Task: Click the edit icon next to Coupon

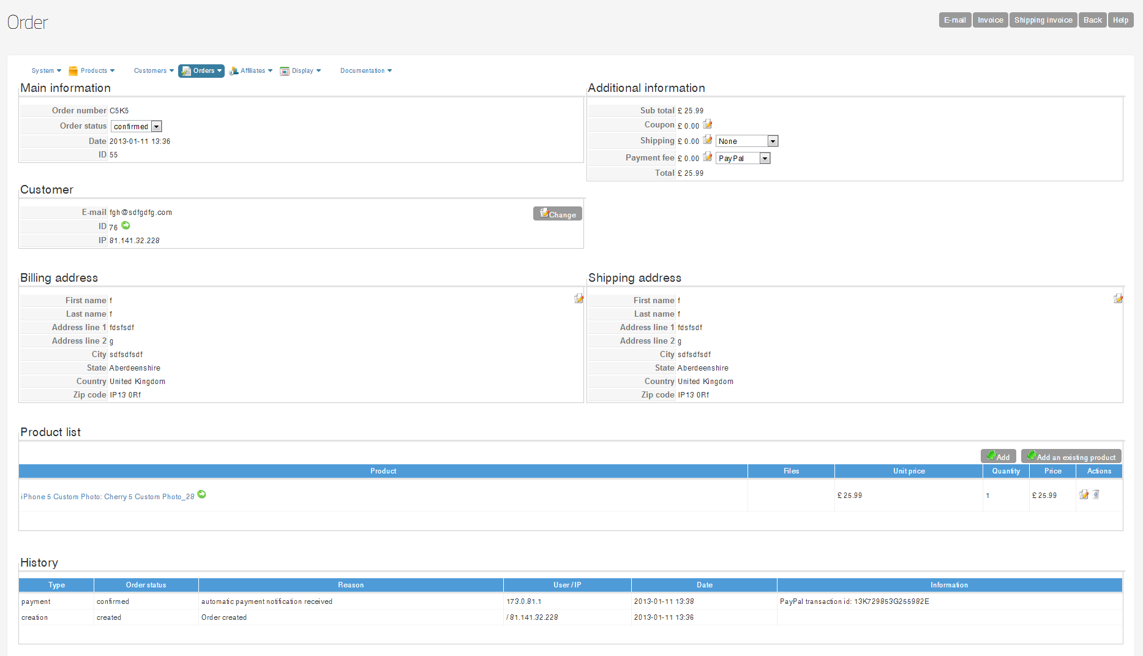Action: tap(708, 124)
